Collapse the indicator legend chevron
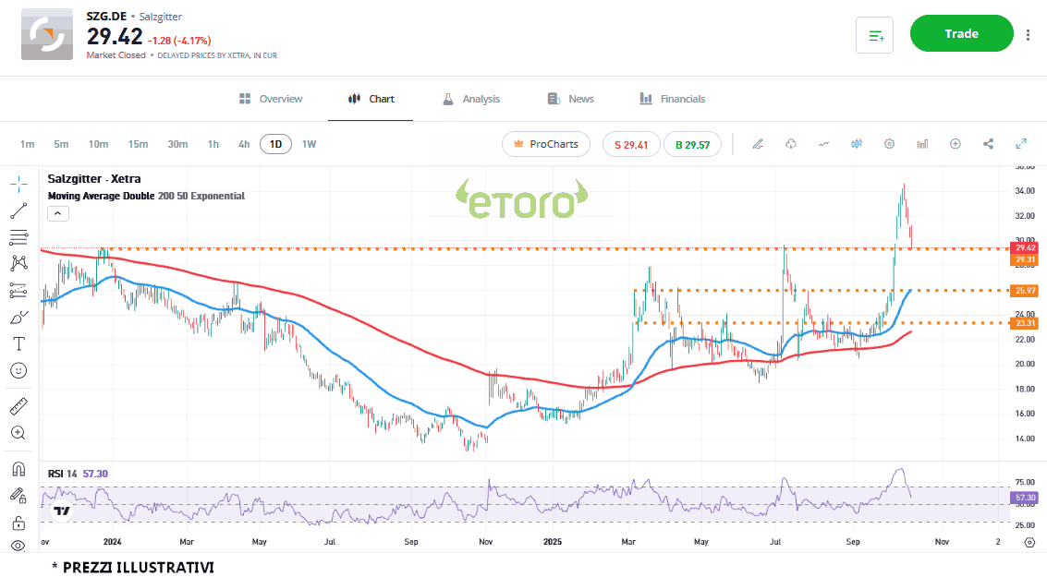This screenshot has height=577, width=1047. point(57,213)
